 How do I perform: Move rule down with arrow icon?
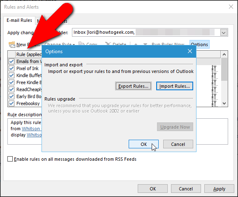(145, 44)
